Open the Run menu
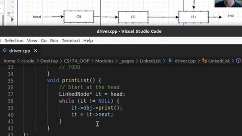This screenshot has height=136, width=242. (54, 40)
